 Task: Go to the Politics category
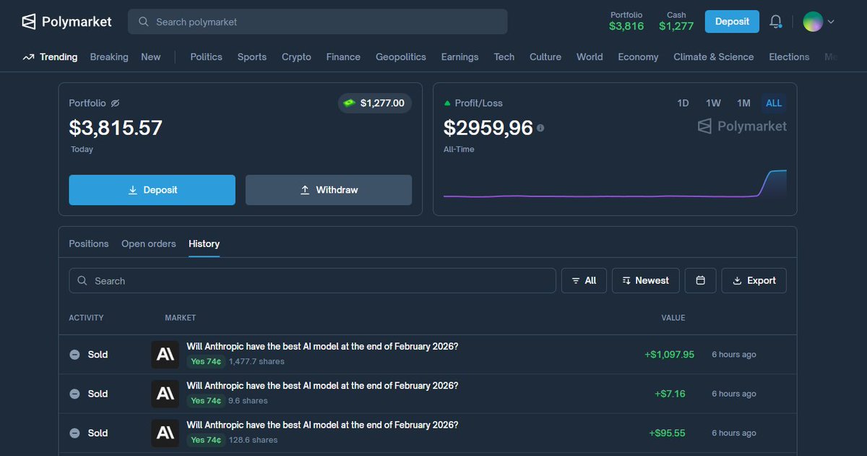click(x=206, y=57)
